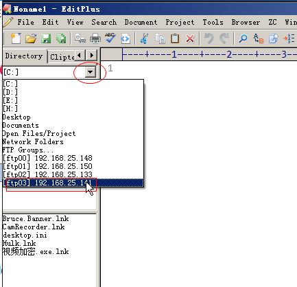Open Find with magnifier icon
The height and width of the screenshot is (287, 297).
click(x=243, y=38)
